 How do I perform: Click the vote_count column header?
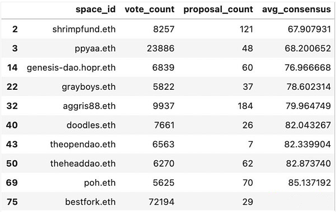pos(149,9)
